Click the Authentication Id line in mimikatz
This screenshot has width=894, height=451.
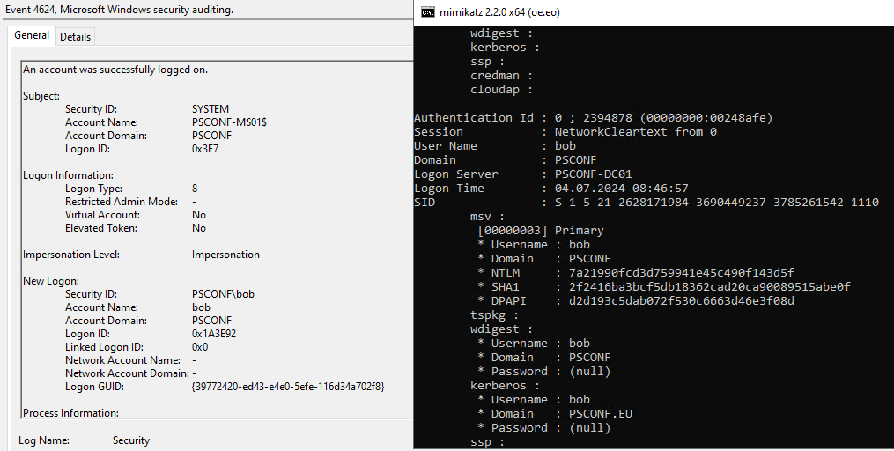593,117
